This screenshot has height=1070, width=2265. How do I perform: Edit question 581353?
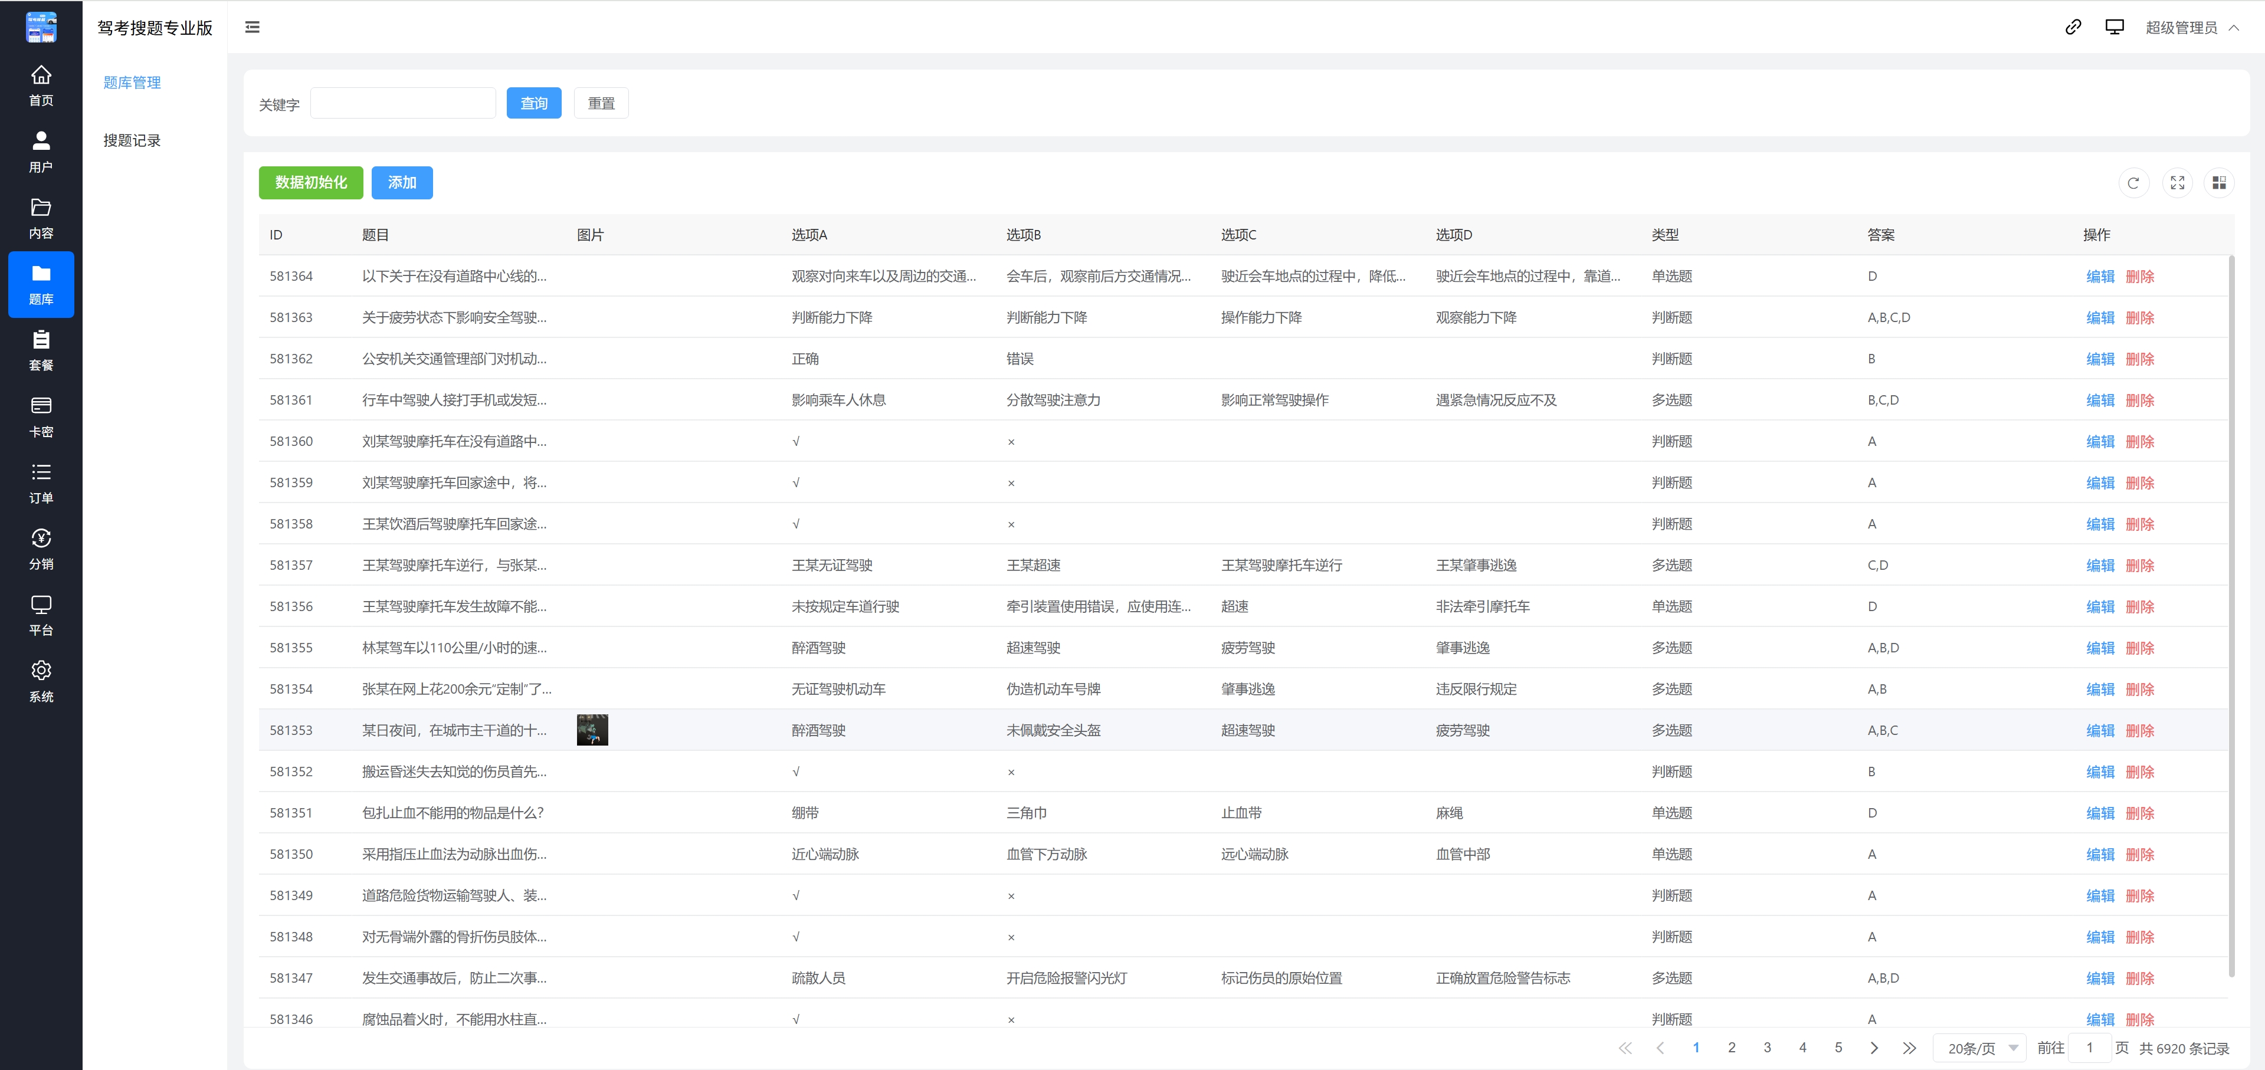pyautogui.click(x=2100, y=731)
